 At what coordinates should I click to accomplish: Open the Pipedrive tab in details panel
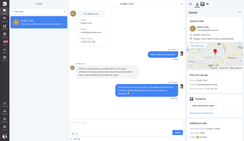pos(202,4)
